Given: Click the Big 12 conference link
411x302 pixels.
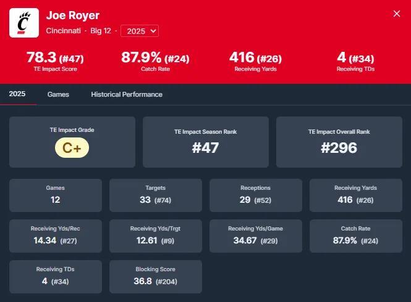Looking at the screenshot, I should click(99, 31).
